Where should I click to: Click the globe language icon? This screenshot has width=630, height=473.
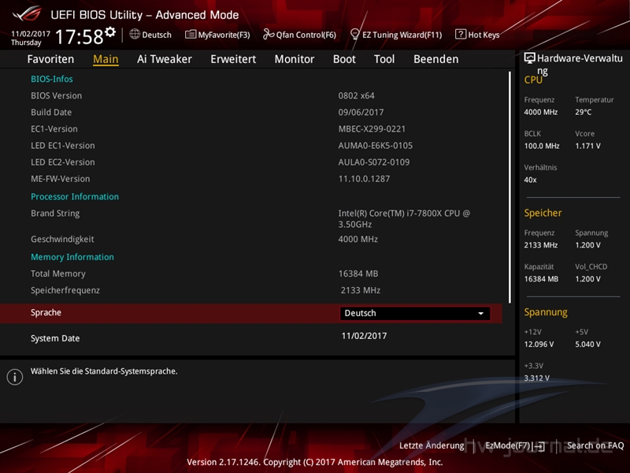pyautogui.click(x=135, y=34)
